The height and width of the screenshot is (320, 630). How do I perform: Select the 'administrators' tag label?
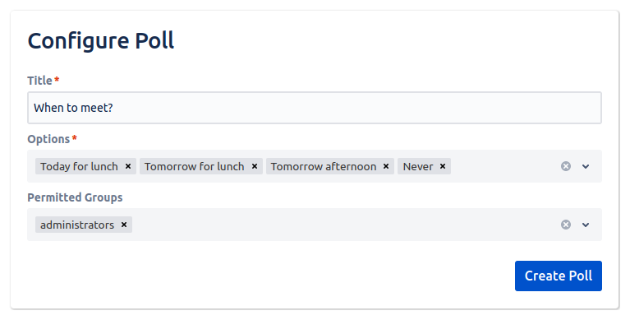(77, 225)
